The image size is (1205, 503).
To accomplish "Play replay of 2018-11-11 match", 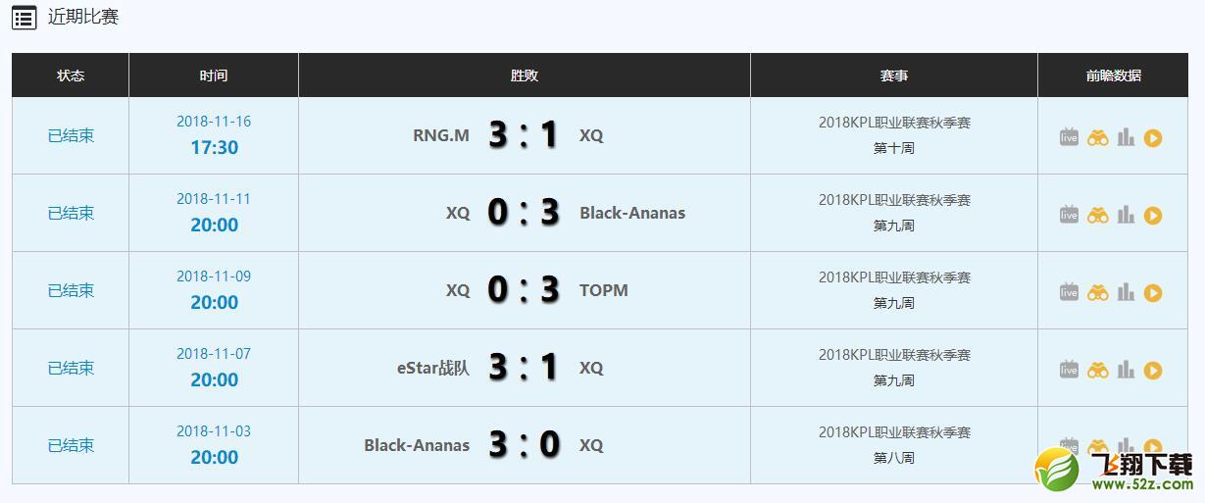I will (x=1153, y=216).
